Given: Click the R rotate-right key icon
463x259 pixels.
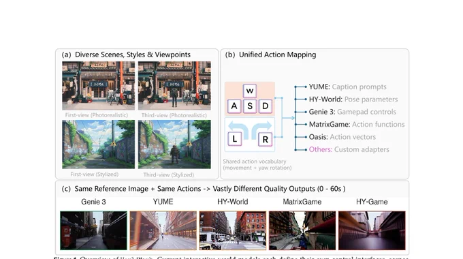Looking at the screenshot, I should [265, 139].
